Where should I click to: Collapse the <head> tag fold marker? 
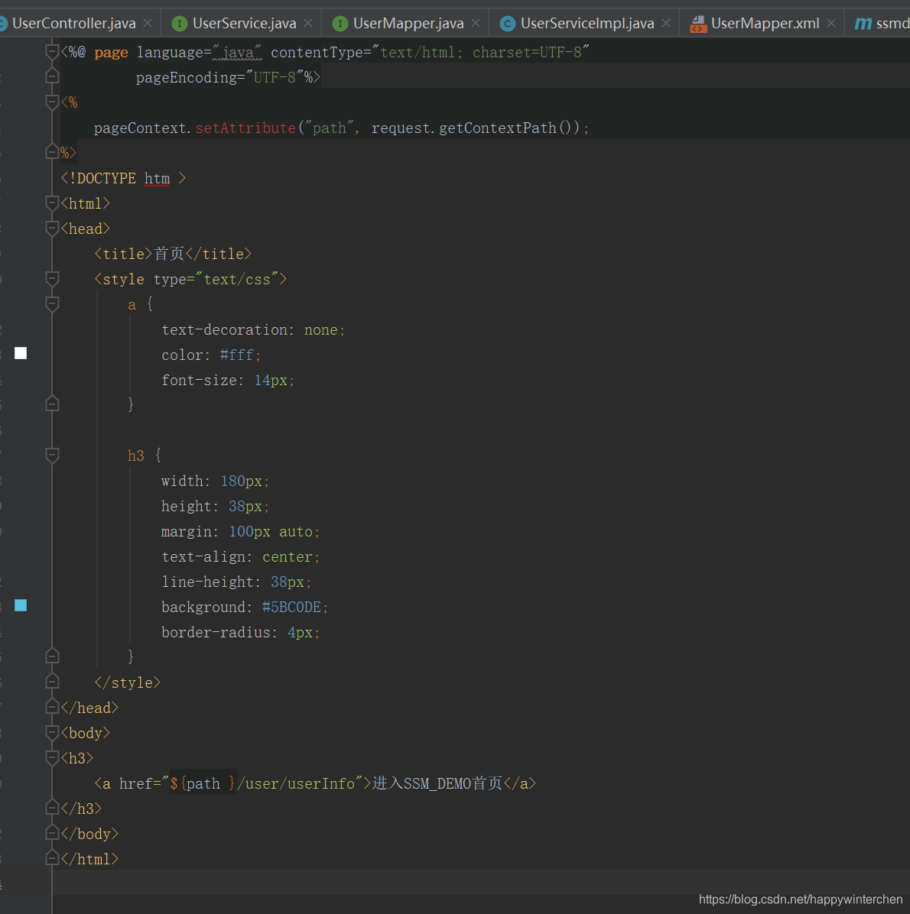(52, 228)
